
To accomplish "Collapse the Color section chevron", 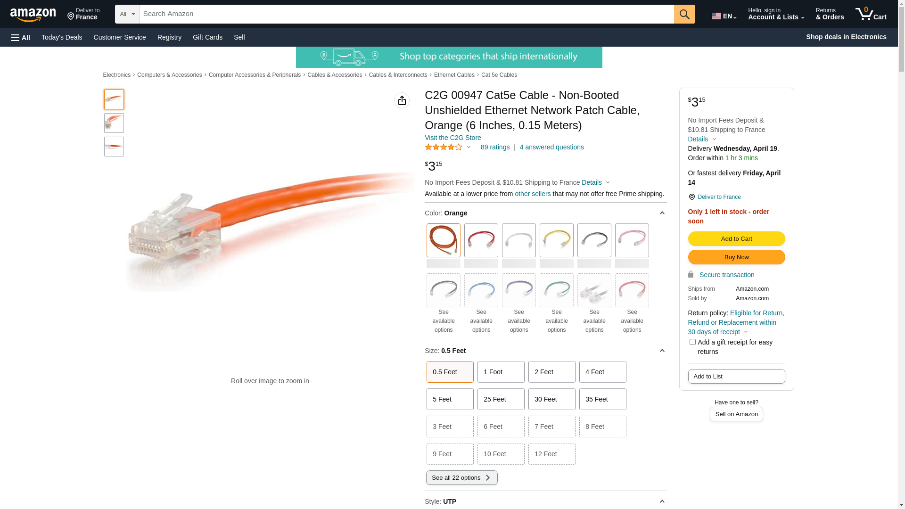I will 662,213.
